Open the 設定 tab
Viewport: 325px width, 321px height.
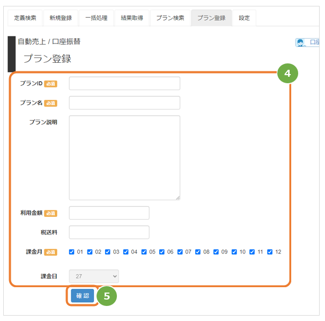pyautogui.click(x=244, y=18)
